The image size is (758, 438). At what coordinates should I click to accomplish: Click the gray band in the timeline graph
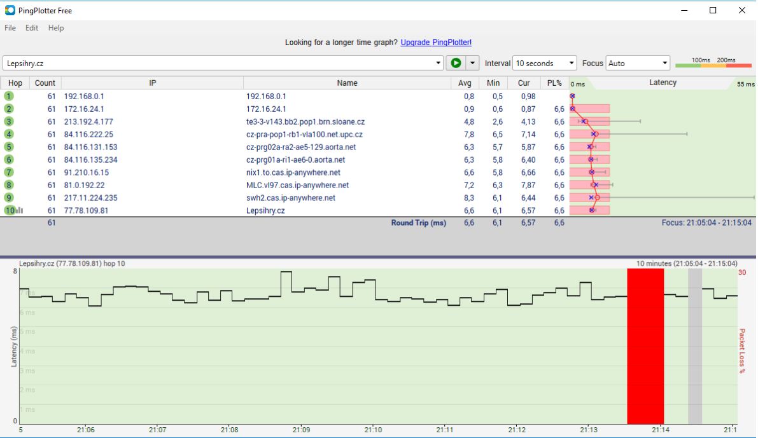[x=695, y=346]
